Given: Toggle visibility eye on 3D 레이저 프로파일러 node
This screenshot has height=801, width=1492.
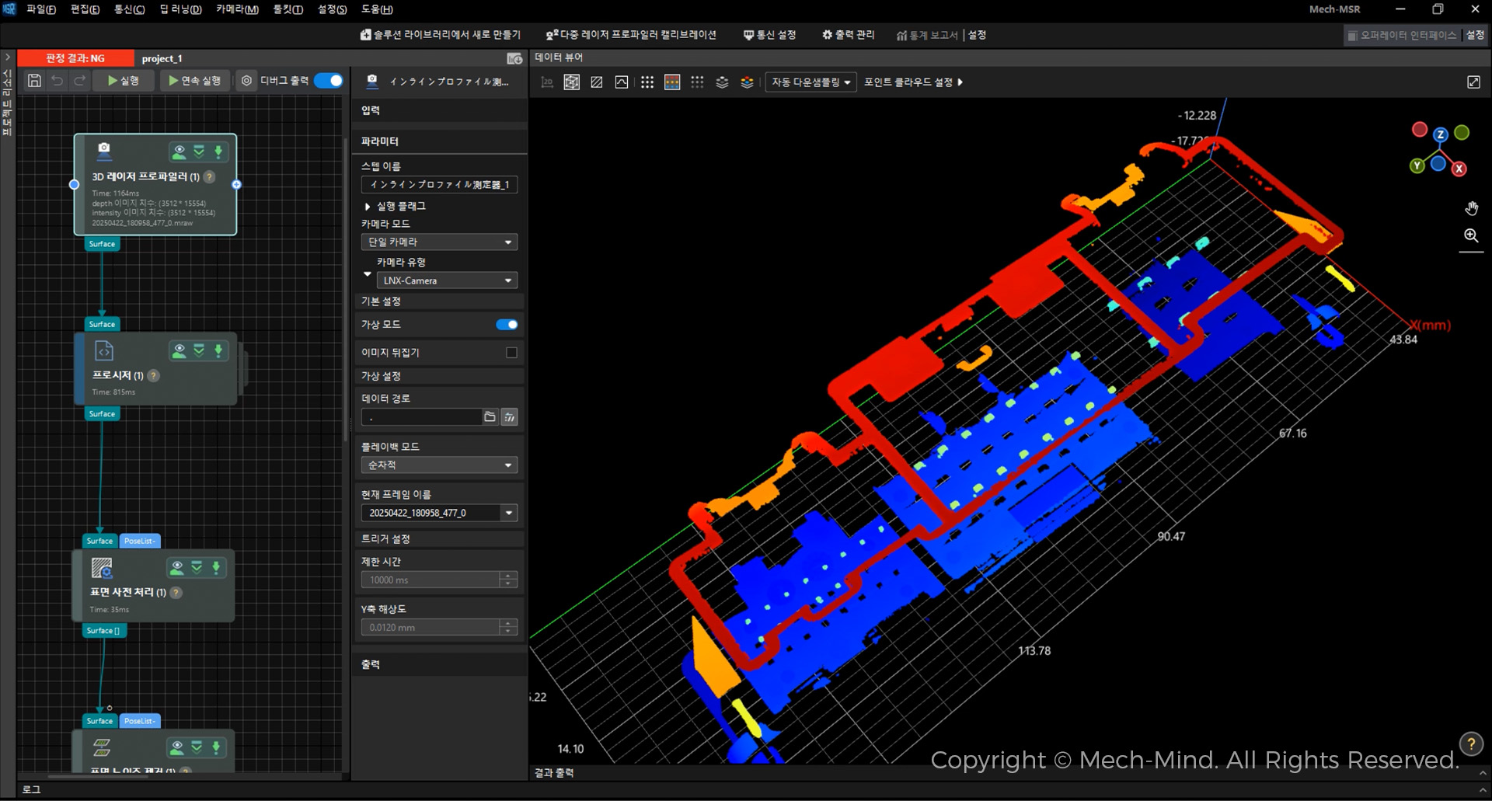Looking at the screenshot, I should (x=180, y=151).
